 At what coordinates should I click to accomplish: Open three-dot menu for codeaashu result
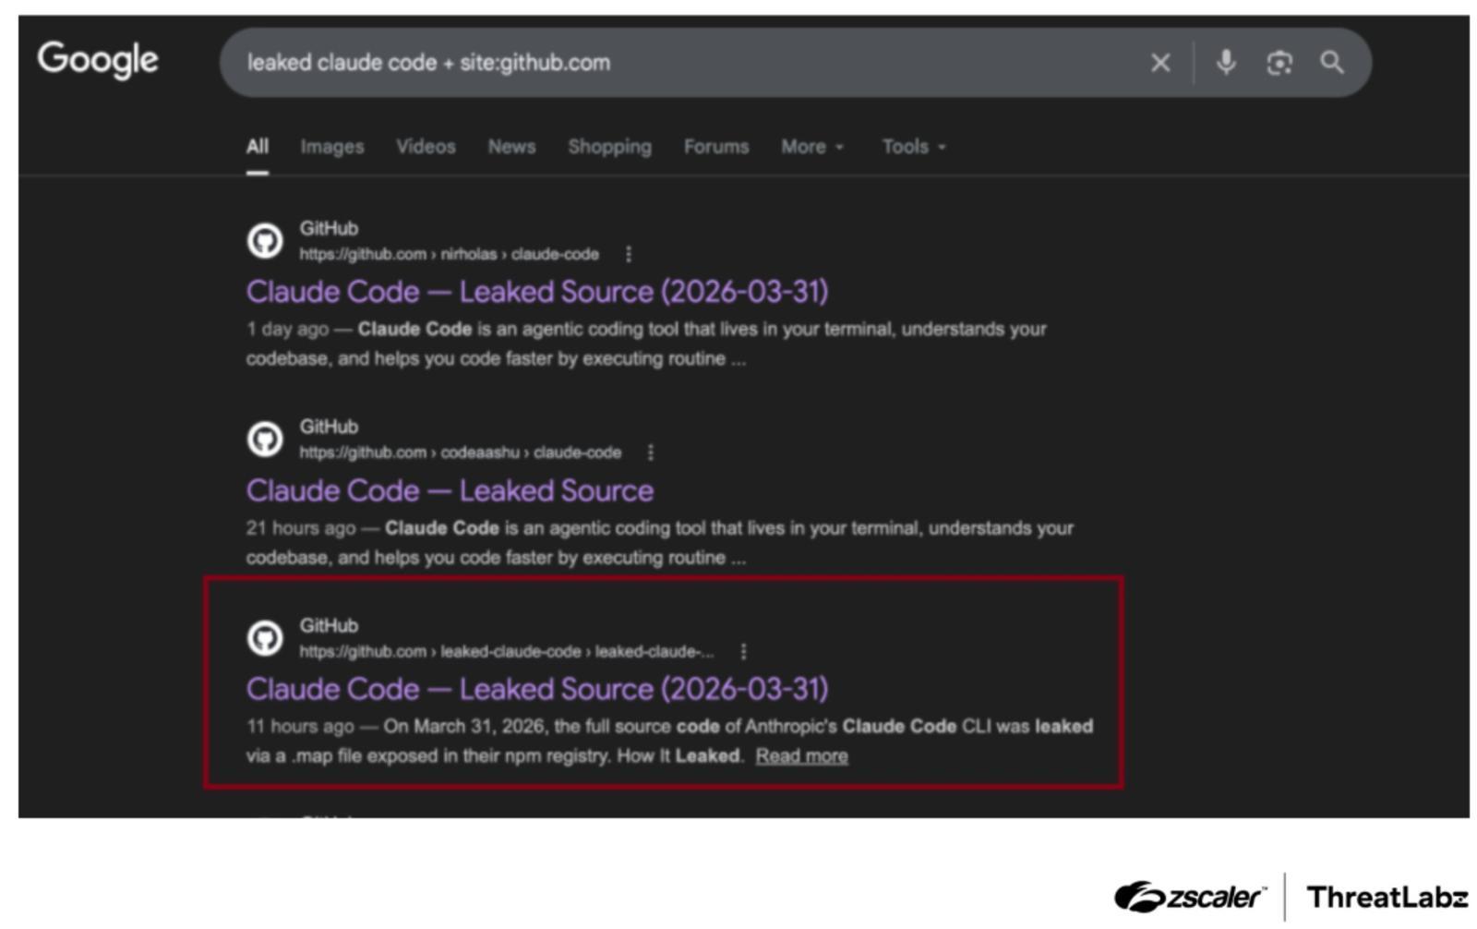651,452
